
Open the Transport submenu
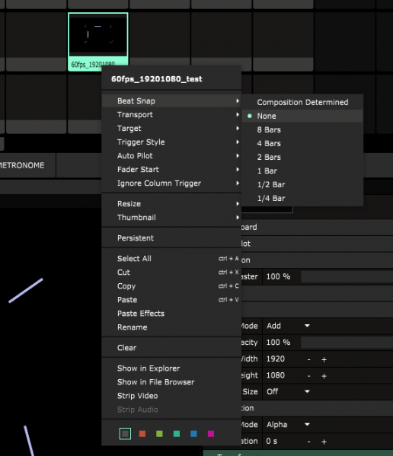(x=171, y=115)
